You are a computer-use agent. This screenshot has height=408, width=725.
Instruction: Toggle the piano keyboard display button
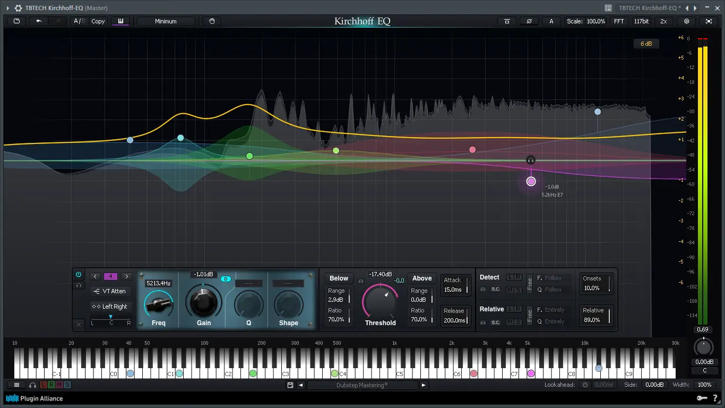pos(120,21)
